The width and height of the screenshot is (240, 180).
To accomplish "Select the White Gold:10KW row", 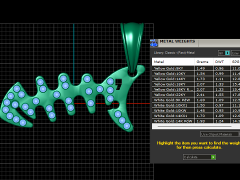I will (196, 110).
